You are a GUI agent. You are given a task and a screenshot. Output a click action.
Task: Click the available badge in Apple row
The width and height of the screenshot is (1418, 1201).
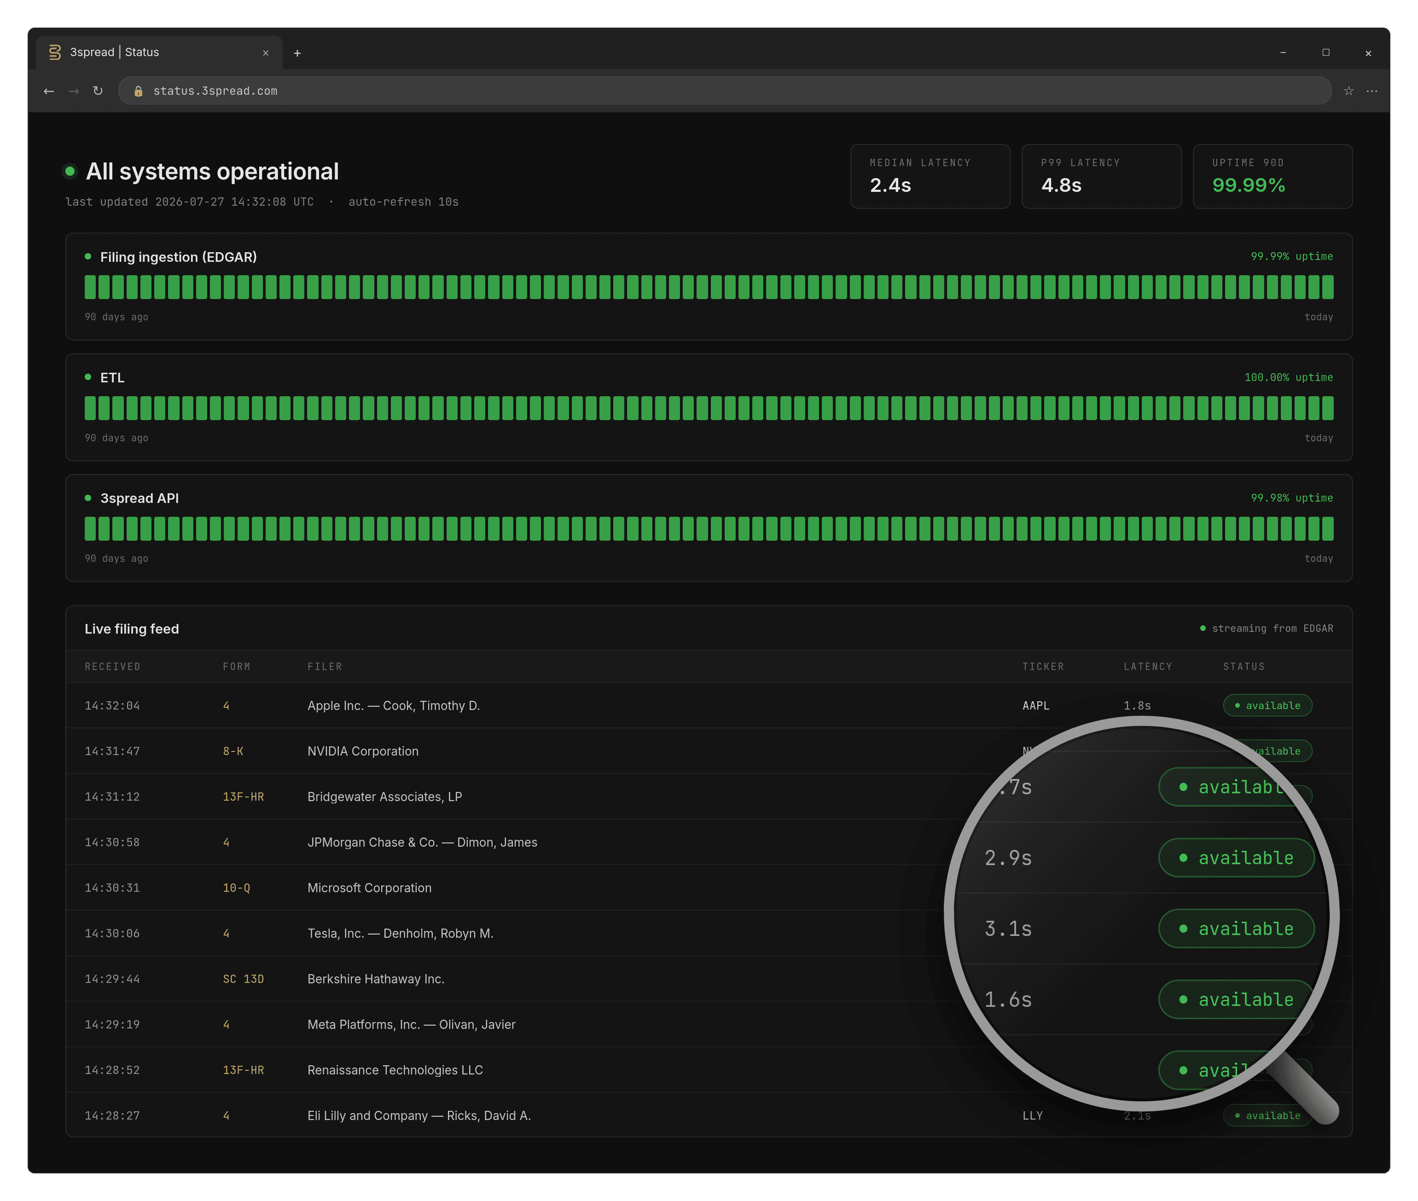point(1267,706)
